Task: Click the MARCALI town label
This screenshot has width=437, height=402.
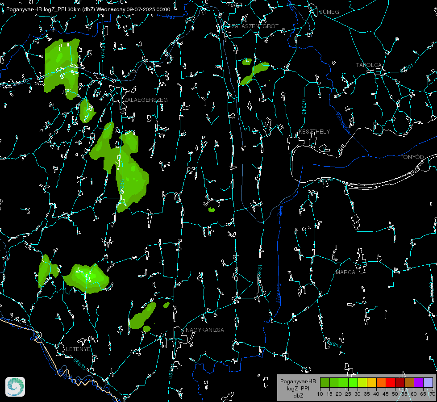Action: [x=347, y=272]
